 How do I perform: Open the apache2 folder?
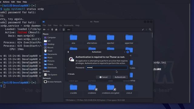click(x=110, y=39)
